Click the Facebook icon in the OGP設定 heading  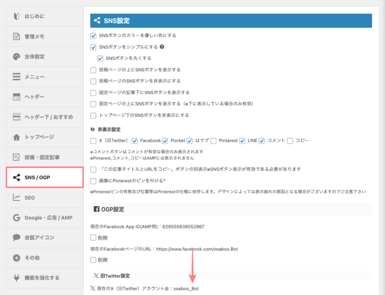97,209
